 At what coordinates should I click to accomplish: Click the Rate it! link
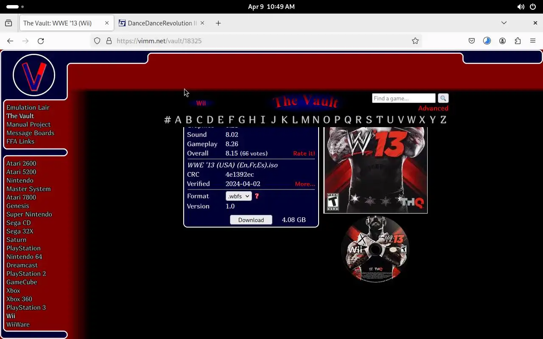304,153
